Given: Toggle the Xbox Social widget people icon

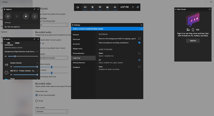Looking at the screenshot, I should coord(115,7).
